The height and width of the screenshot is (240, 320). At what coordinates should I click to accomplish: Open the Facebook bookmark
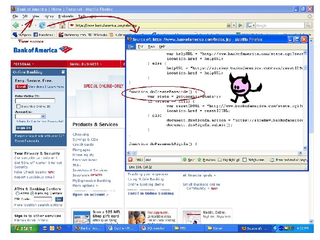click(x=43, y=35)
